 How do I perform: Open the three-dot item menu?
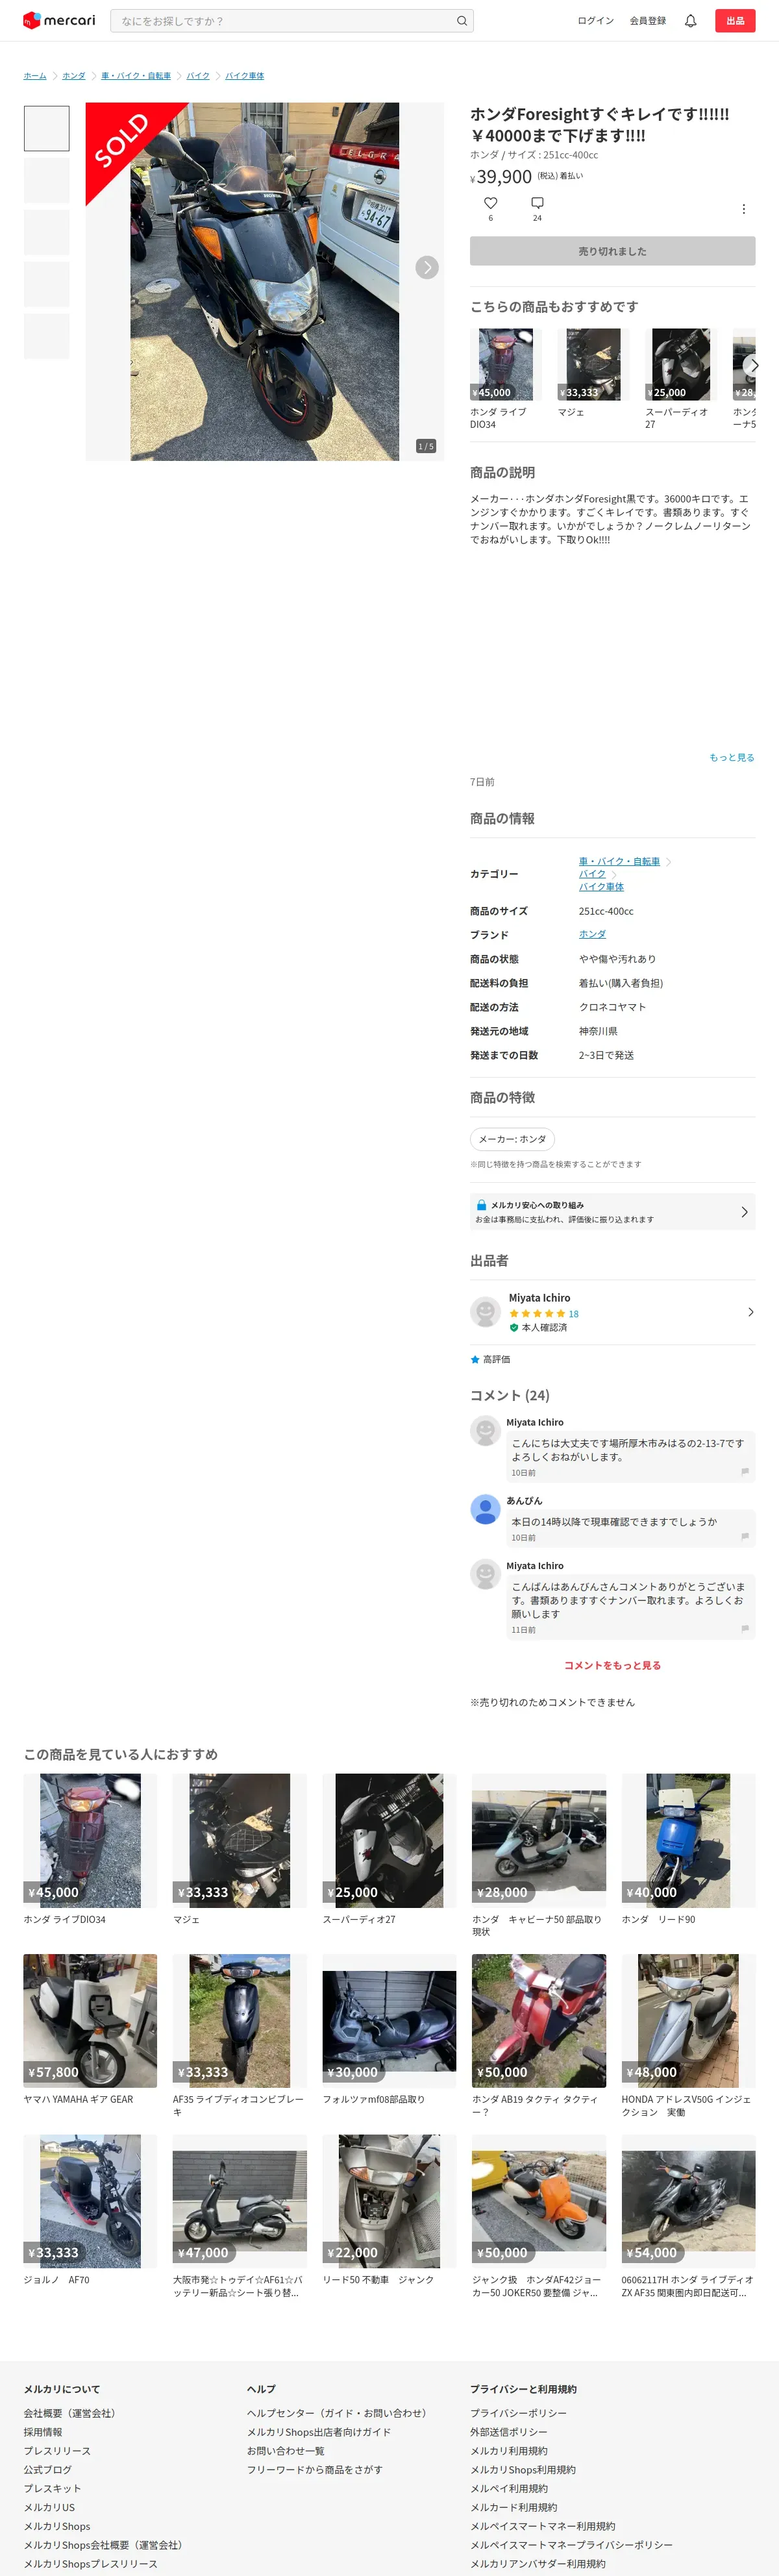pos(743,209)
